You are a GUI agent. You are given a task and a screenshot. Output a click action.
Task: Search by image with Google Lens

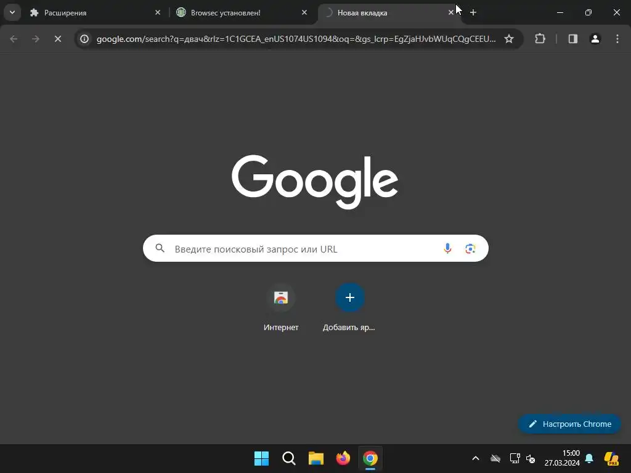[x=470, y=249]
